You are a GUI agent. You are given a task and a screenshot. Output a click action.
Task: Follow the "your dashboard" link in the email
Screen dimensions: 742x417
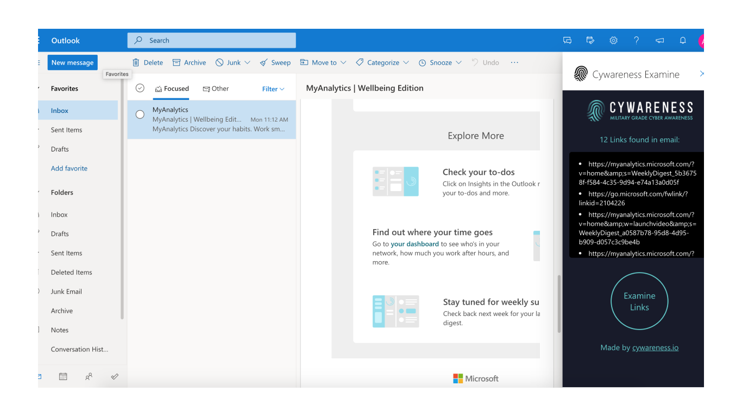pos(414,244)
